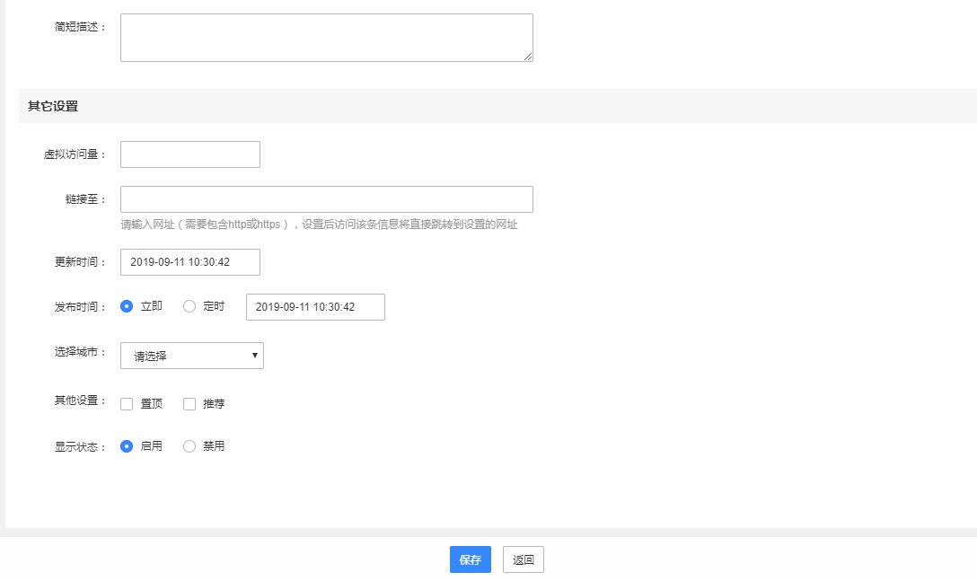This screenshot has height=581, width=977.
Task: Click the 选择城市 field label
Action: pyautogui.click(x=79, y=352)
